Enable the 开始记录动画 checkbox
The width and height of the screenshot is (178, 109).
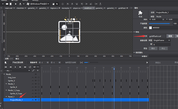[x=10, y=62]
